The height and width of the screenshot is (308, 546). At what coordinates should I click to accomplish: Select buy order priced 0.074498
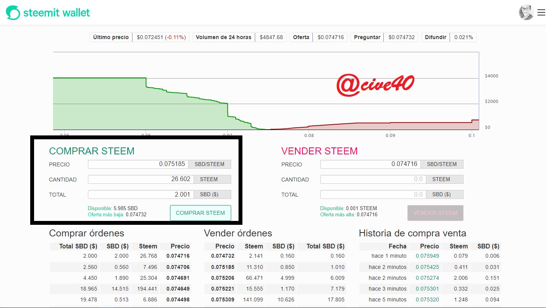[x=120, y=299]
